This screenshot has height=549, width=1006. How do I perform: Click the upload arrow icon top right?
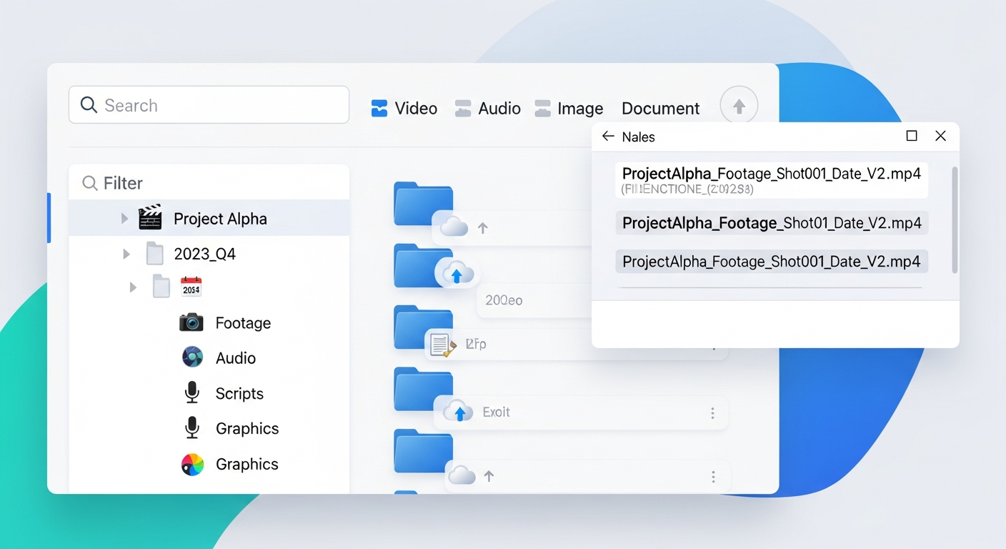click(739, 105)
